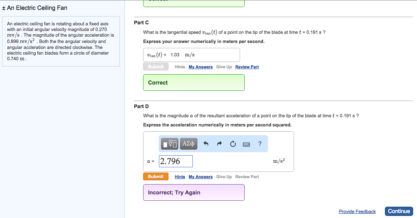
Task: Click Hints in Part C
Action: [x=180, y=67]
